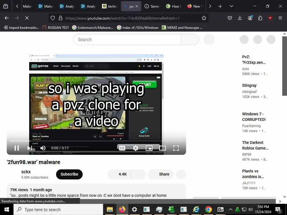Open the Downloads panel
The image size is (287, 215).
[x=240, y=18]
